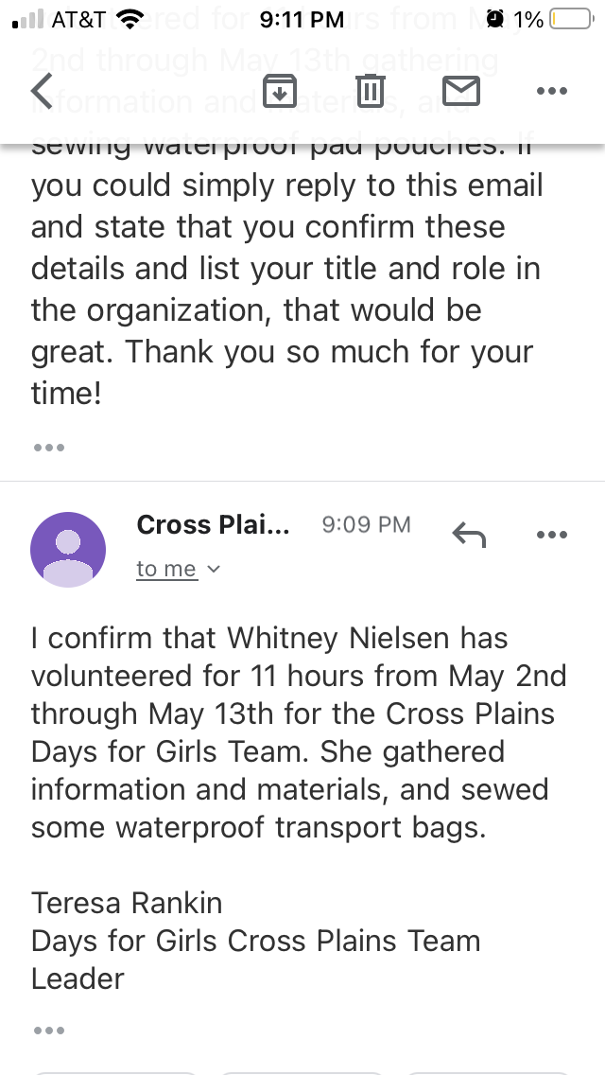The image size is (605, 1075).
Task: Click the "to me" recipient link
Action: tap(166, 569)
